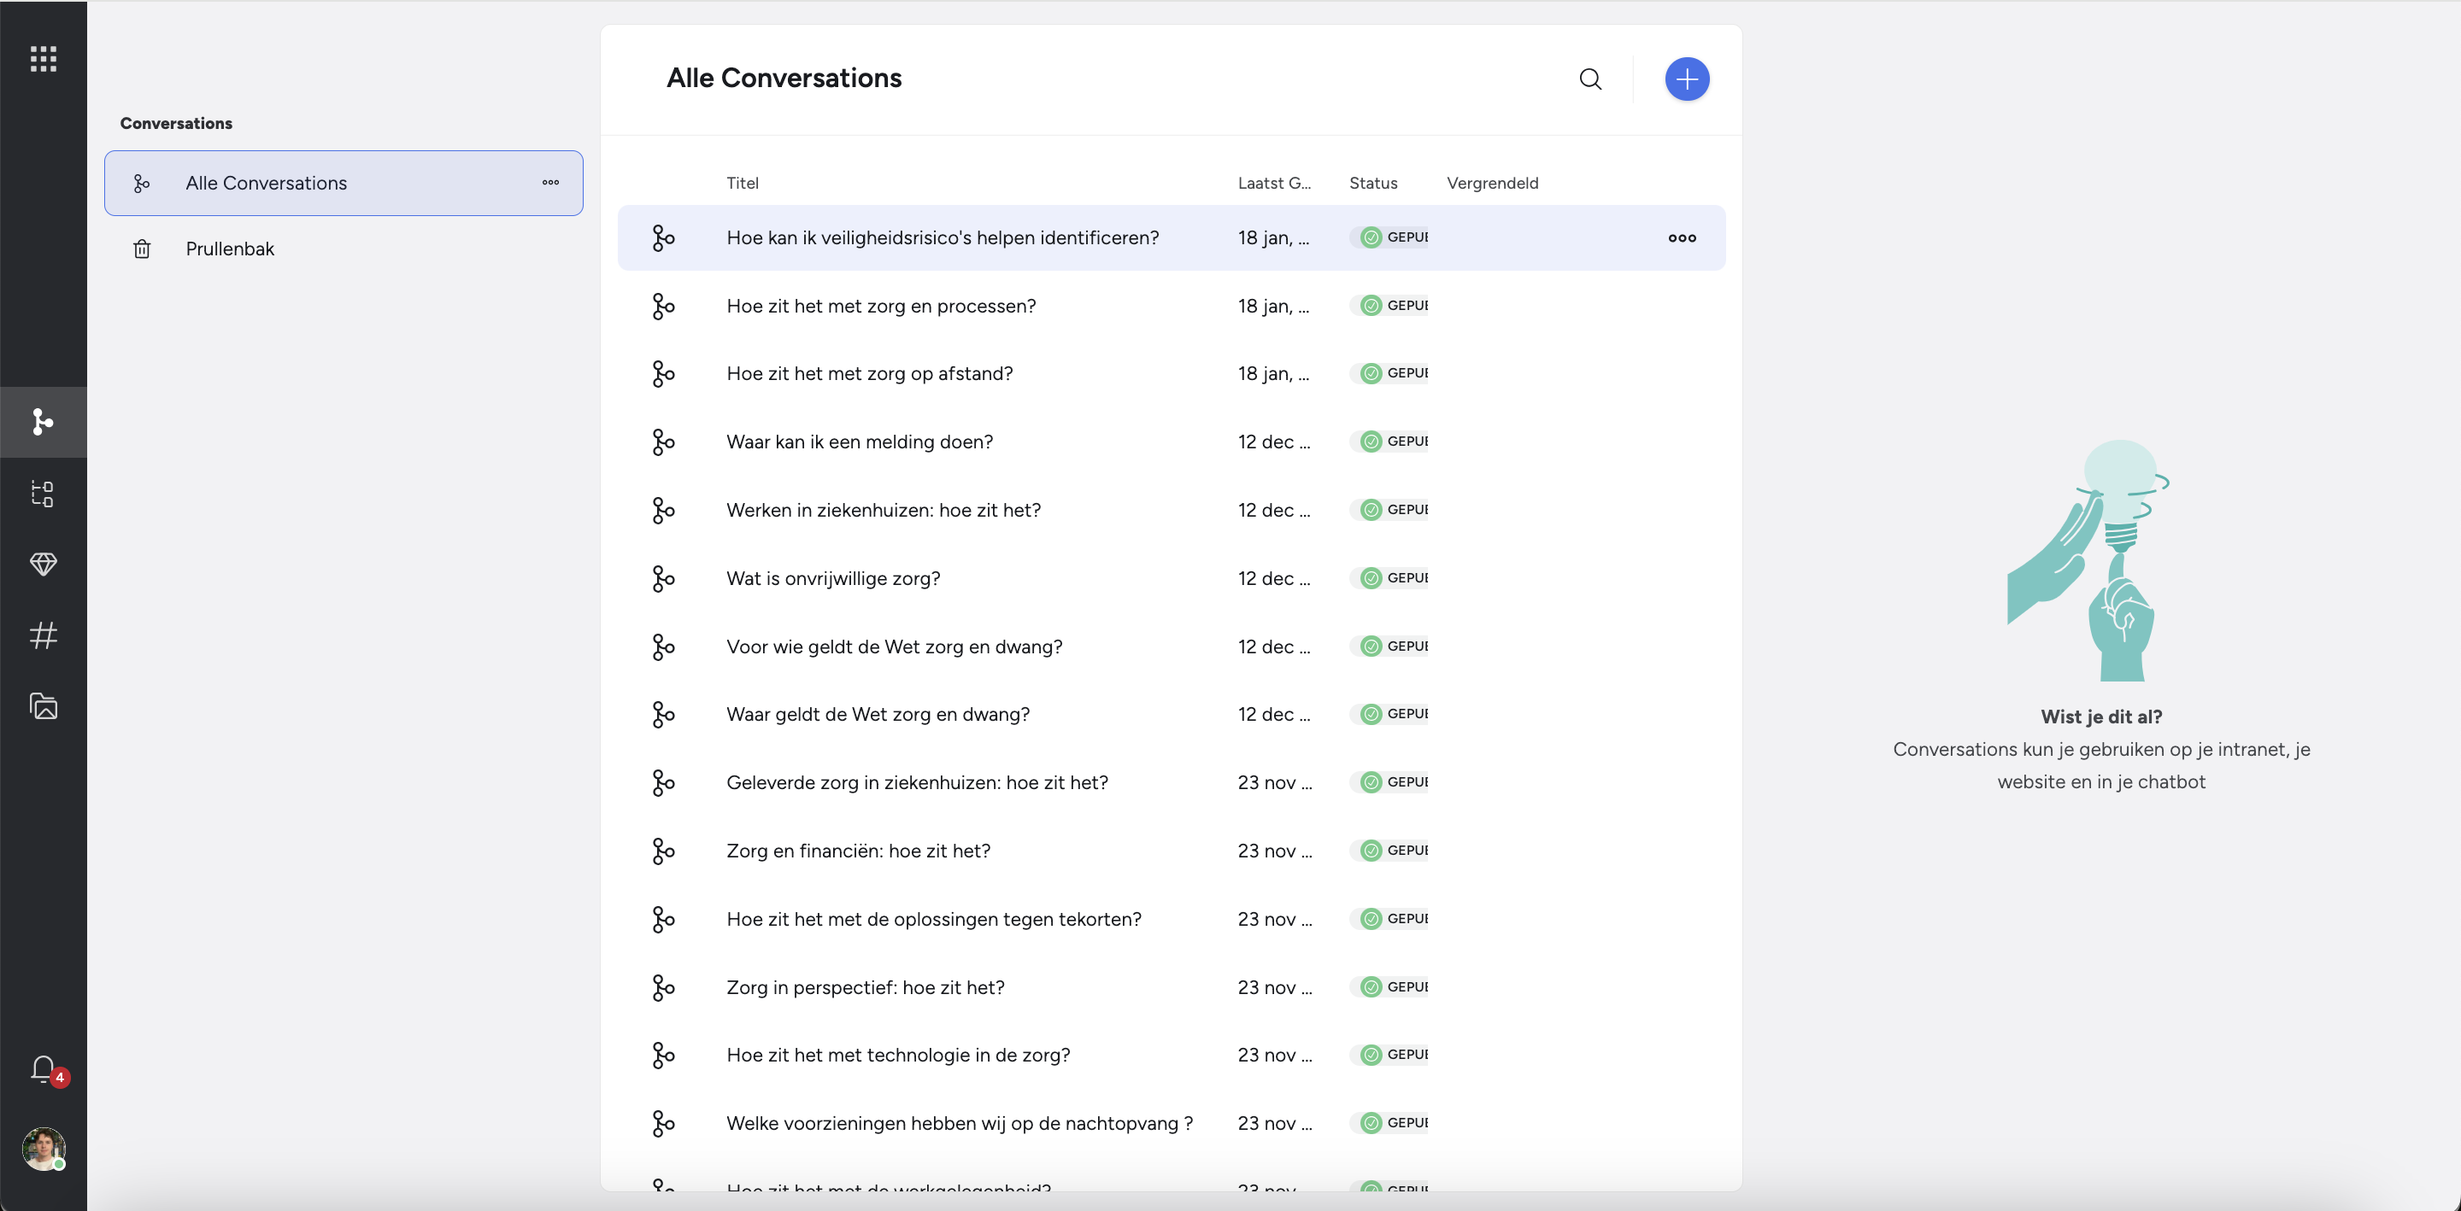The image size is (2461, 1211).
Task: Open the hashtag section in the sidebar
Action: click(43, 635)
